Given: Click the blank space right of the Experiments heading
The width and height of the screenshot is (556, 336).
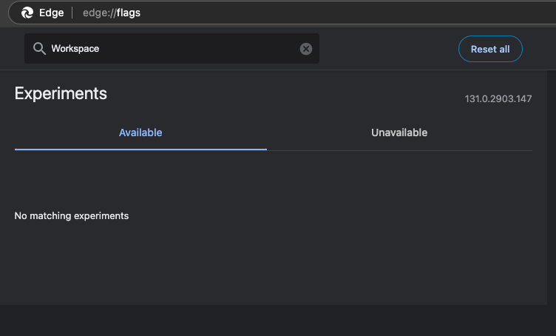Looking at the screenshot, I should [281, 94].
